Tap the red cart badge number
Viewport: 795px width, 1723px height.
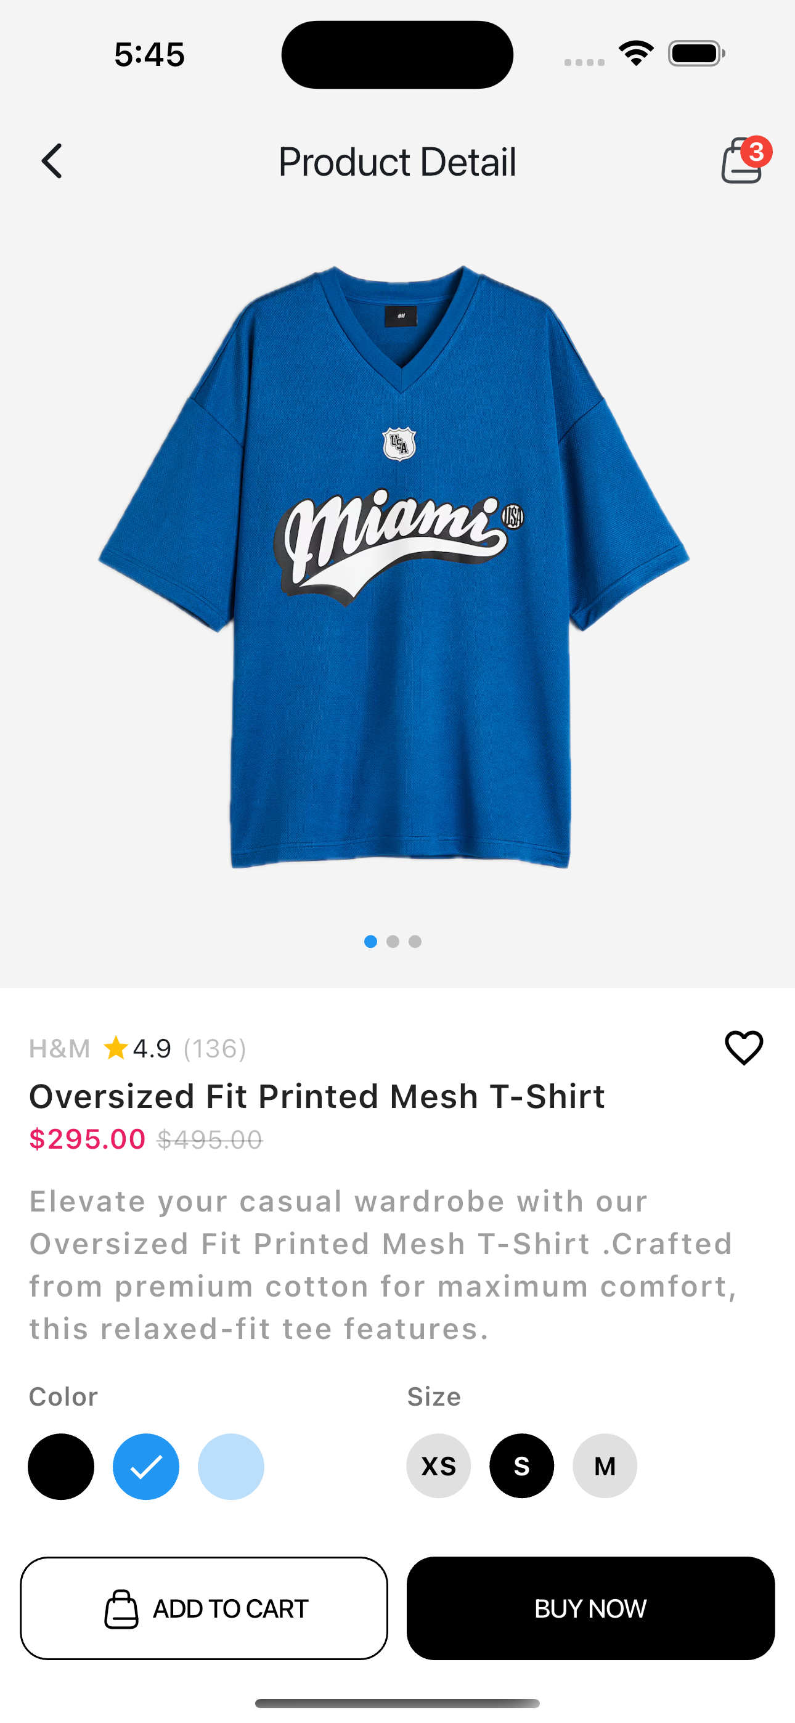(x=757, y=152)
